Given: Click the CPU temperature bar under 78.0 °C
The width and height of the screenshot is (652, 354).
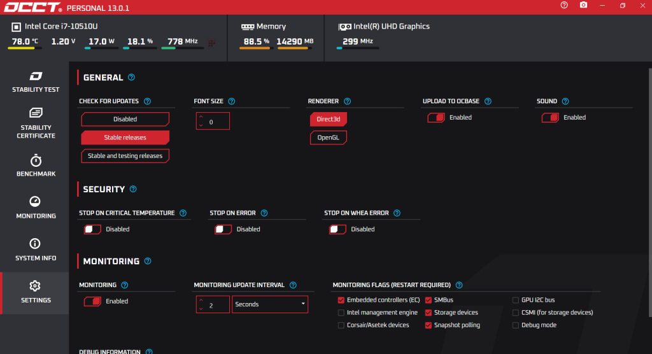Looking at the screenshot, I should (25, 48).
